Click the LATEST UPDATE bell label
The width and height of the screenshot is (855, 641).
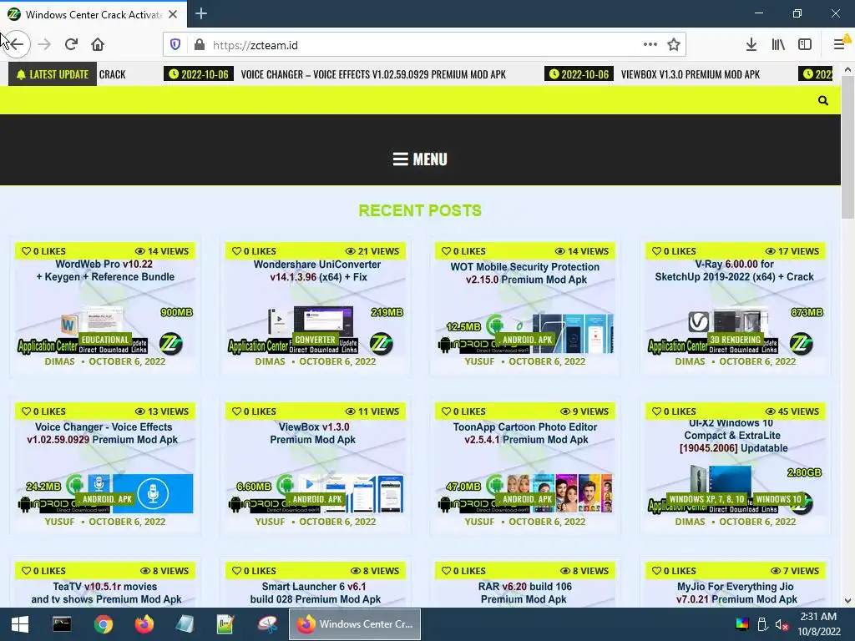click(x=53, y=74)
